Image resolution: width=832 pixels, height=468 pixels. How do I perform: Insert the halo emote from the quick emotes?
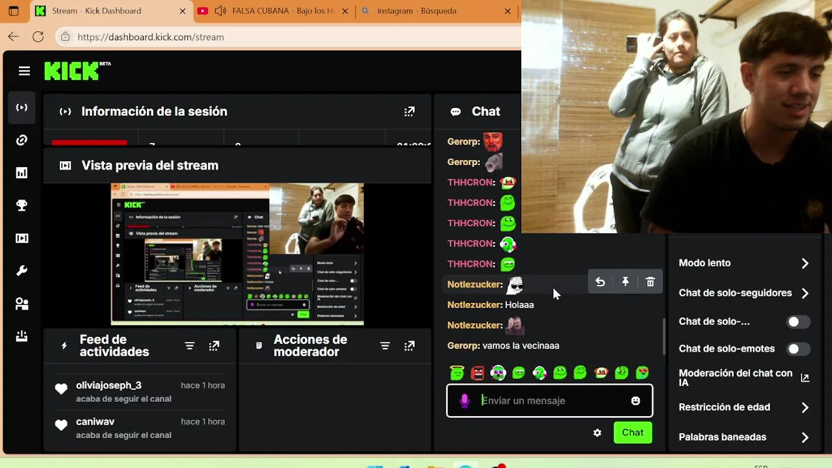click(x=457, y=372)
